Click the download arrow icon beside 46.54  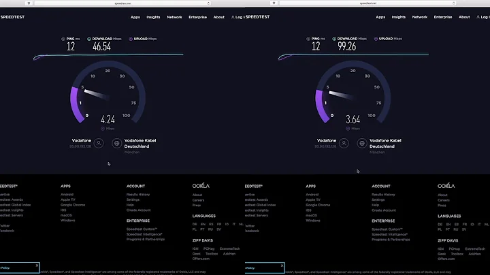pyautogui.click(x=89, y=39)
